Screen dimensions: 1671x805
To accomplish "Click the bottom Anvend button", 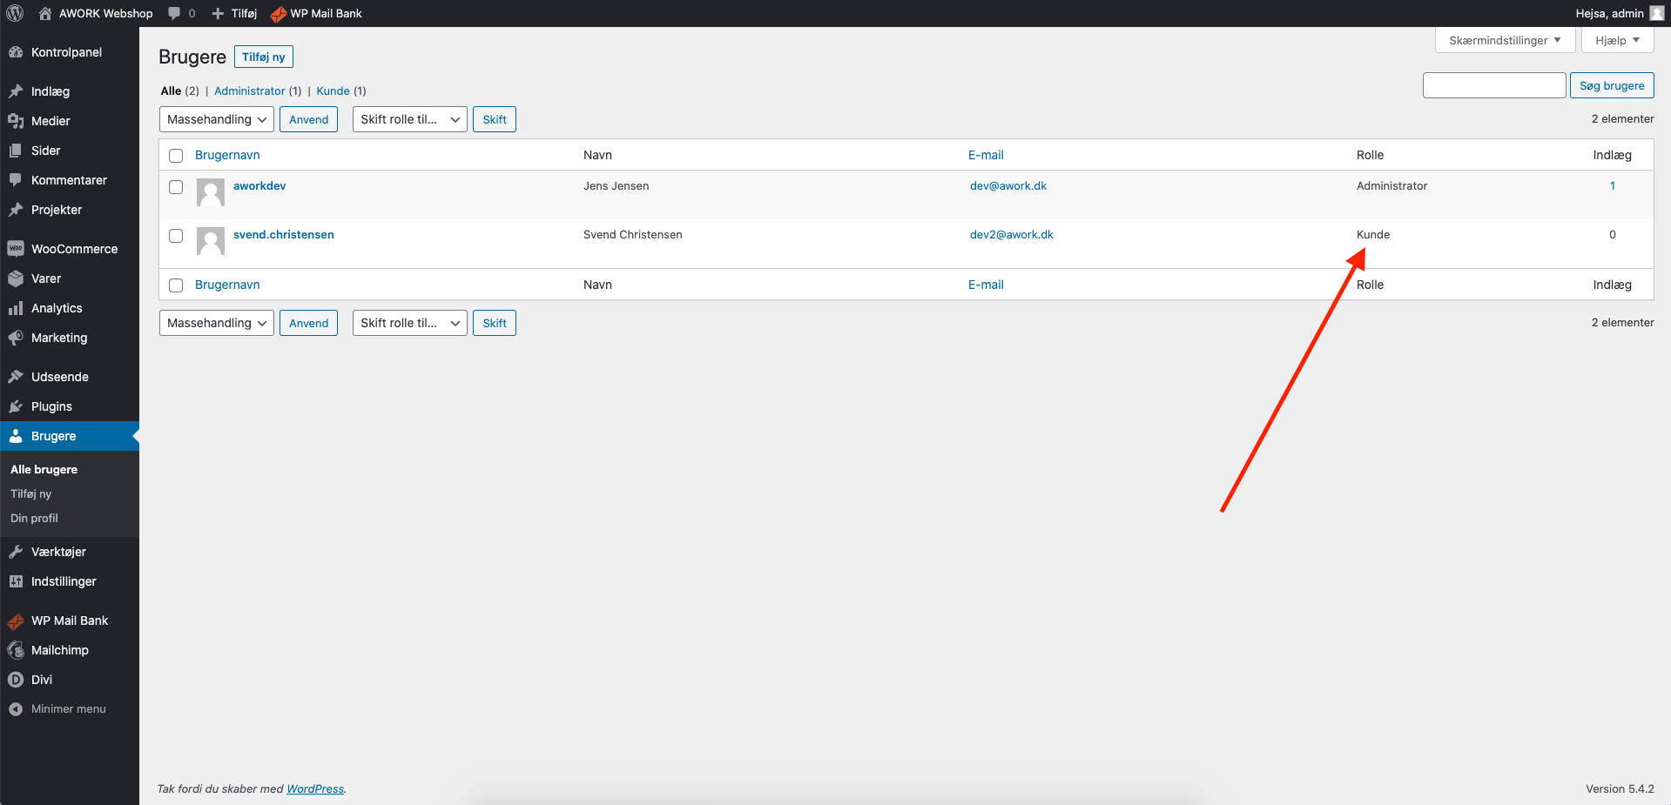I will point(308,323).
